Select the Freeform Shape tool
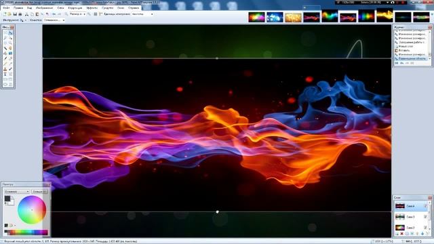 pos(10,84)
